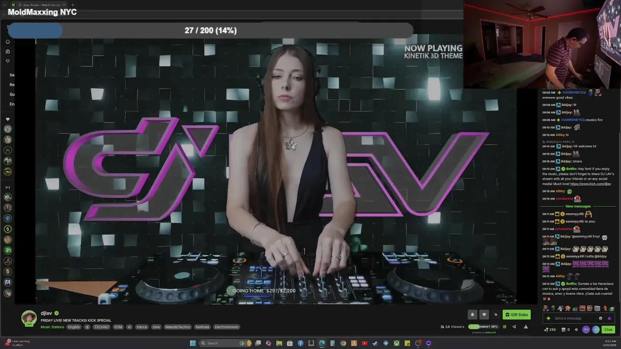The height and width of the screenshot is (349, 621).
Task: Open Facebook icon in taskbar
Action: click(300, 343)
